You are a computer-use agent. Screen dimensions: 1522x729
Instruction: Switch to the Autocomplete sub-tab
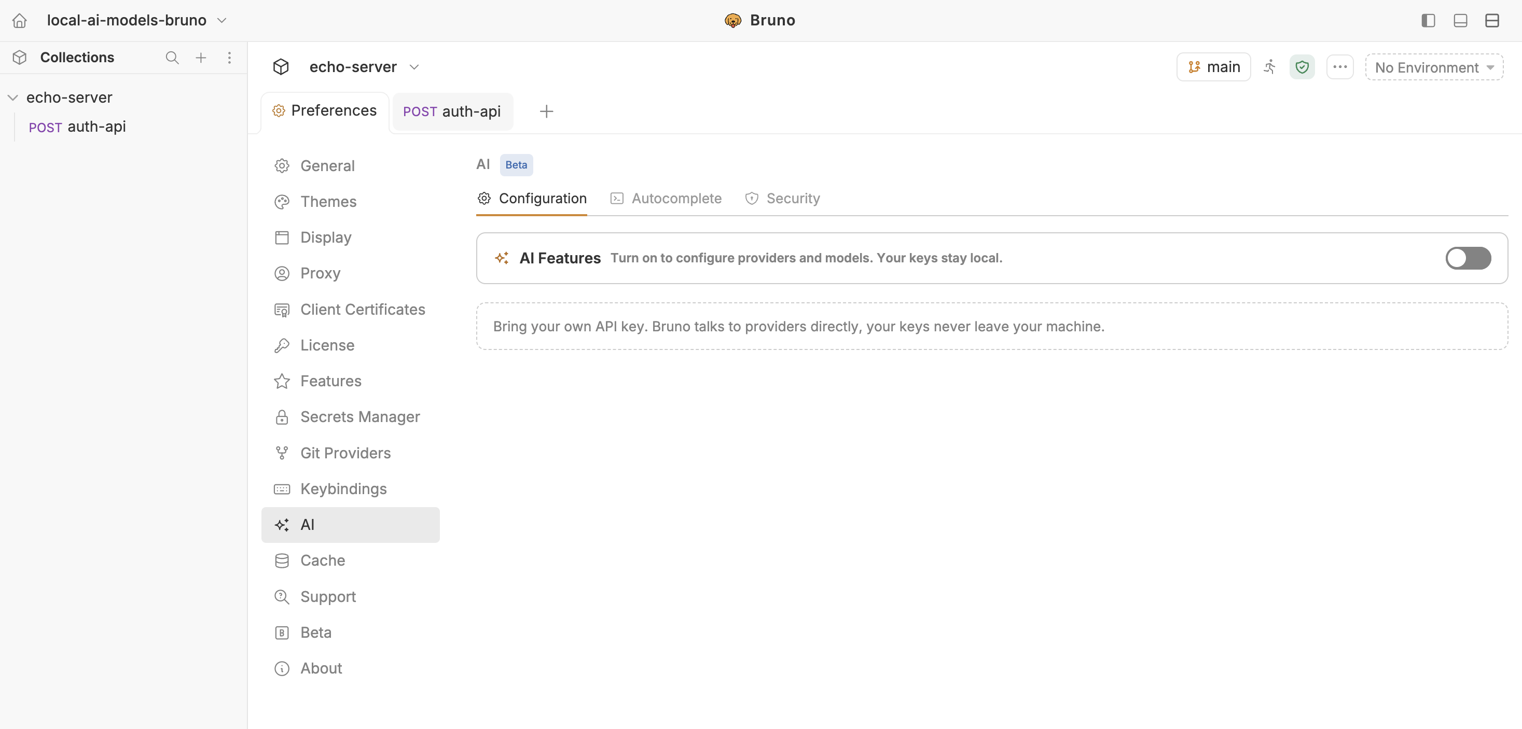click(x=666, y=199)
